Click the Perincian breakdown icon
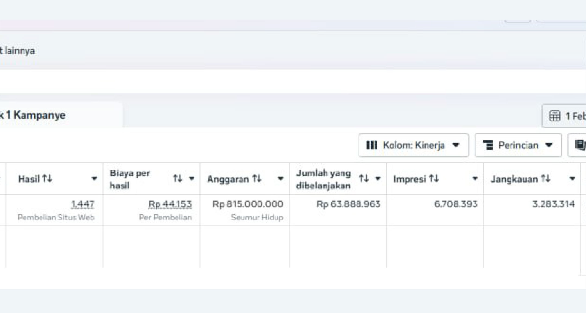This screenshot has height=313, width=586. click(488, 145)
